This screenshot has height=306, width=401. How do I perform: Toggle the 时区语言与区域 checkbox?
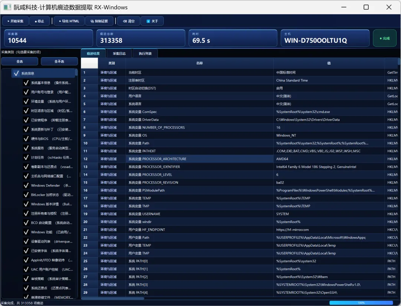(26, 111)
